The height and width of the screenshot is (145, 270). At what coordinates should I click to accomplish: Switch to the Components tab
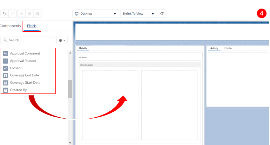pos(10,26)
